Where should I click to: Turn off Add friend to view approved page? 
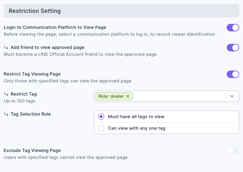tap(233, 48)
